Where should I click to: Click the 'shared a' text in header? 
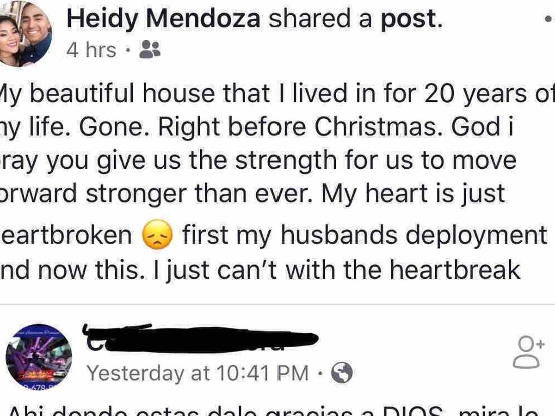[320, 20]
